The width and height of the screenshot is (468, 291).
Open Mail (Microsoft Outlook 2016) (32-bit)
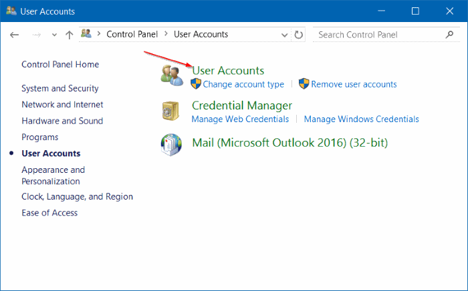[x=289, y=143]
